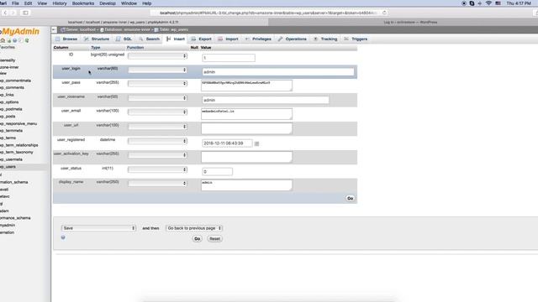Open function dropdown for user_registered row
This screenshot has height=302, width=538.
tap(157, 141)
